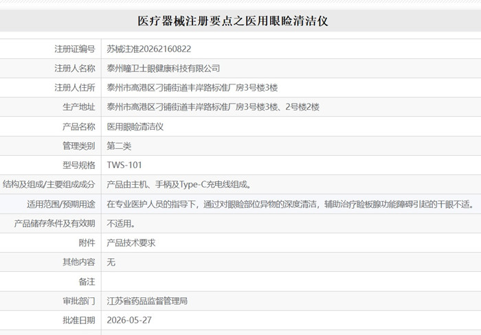Screen dimensions: 481x335
Task: Click attachment value 产品技术要求
Action: (x=131, y=243)
